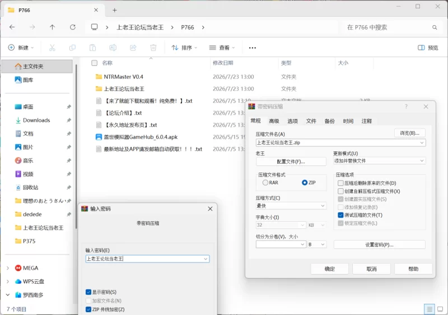Open 主文件夹 home in the sidebar
This screenshot has height=315, width=448.
37,66
